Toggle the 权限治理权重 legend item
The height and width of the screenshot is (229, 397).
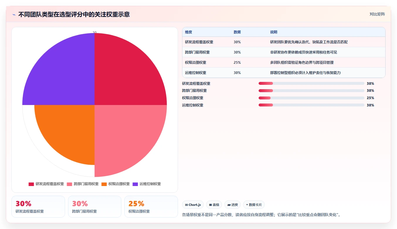point(116,184)
